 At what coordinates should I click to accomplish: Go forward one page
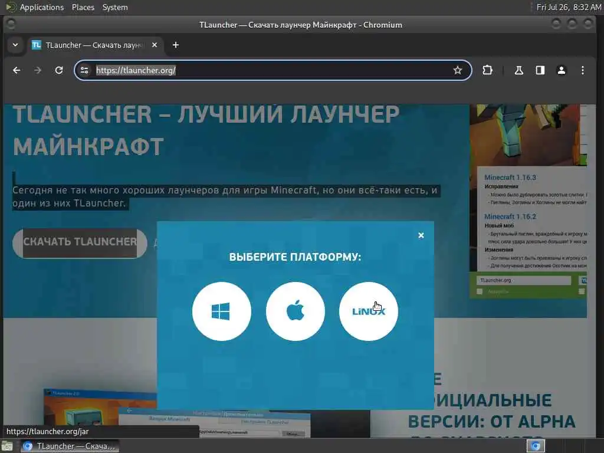pos(37,70)
